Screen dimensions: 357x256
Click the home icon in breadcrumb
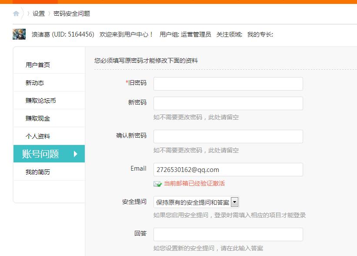coord(16,13)
